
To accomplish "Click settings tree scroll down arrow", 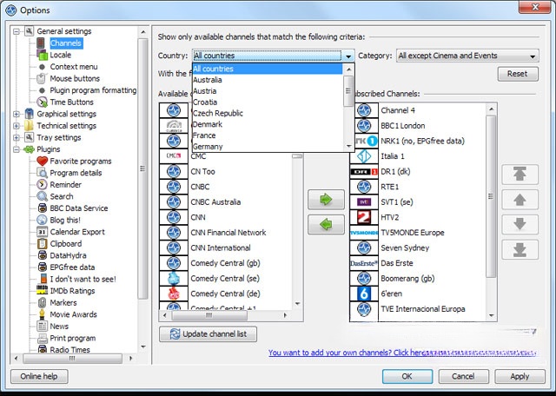I will click(x=142, y=346).
